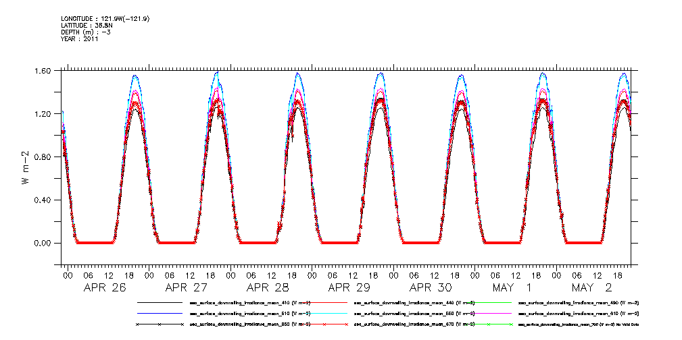
Task: Click the APR 29 irradiance curve peak
Action: [x=381, y=74]
